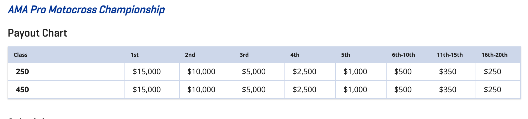The width and height of the screenshot is (528, 119).
Task: Click the 450 class $10,000 second-place cell
Action: (207, 90)
